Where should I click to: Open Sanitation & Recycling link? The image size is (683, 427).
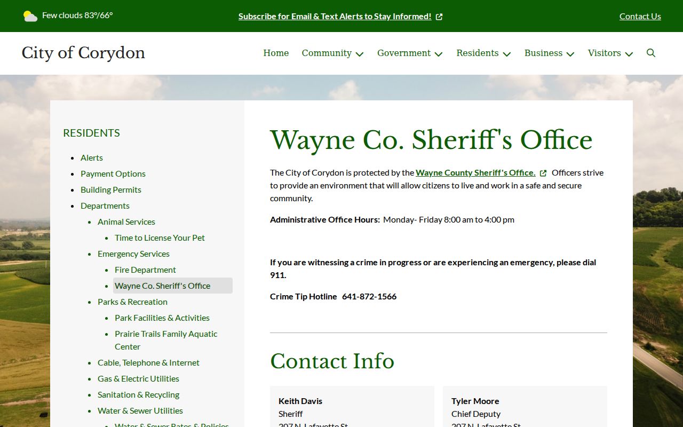(138, 394)
